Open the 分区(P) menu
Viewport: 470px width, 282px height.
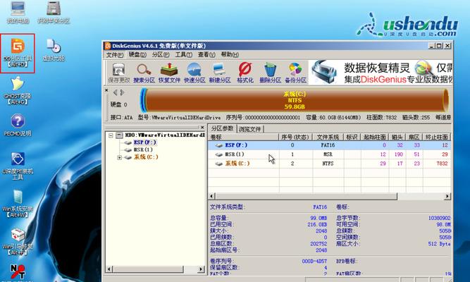click(x=161, y=55)
